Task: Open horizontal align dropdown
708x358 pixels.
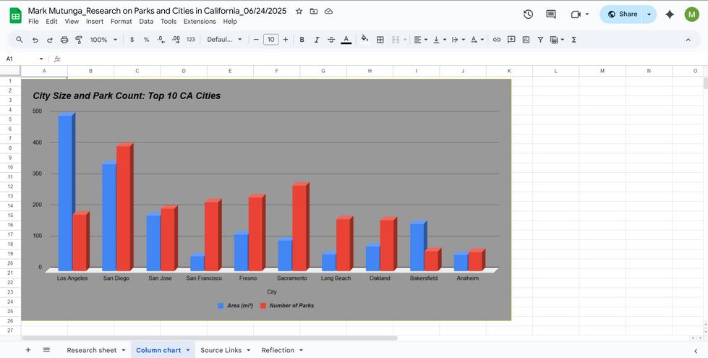Action: click(420, 40)
